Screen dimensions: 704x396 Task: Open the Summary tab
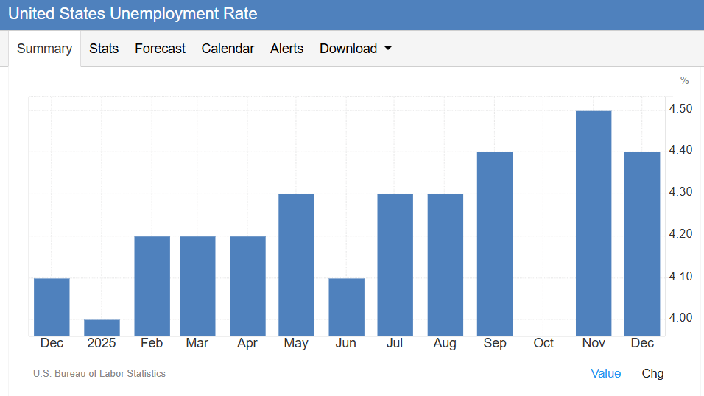[x=44, y=49]
